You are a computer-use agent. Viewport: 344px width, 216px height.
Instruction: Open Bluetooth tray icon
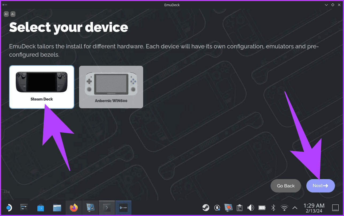273,208
